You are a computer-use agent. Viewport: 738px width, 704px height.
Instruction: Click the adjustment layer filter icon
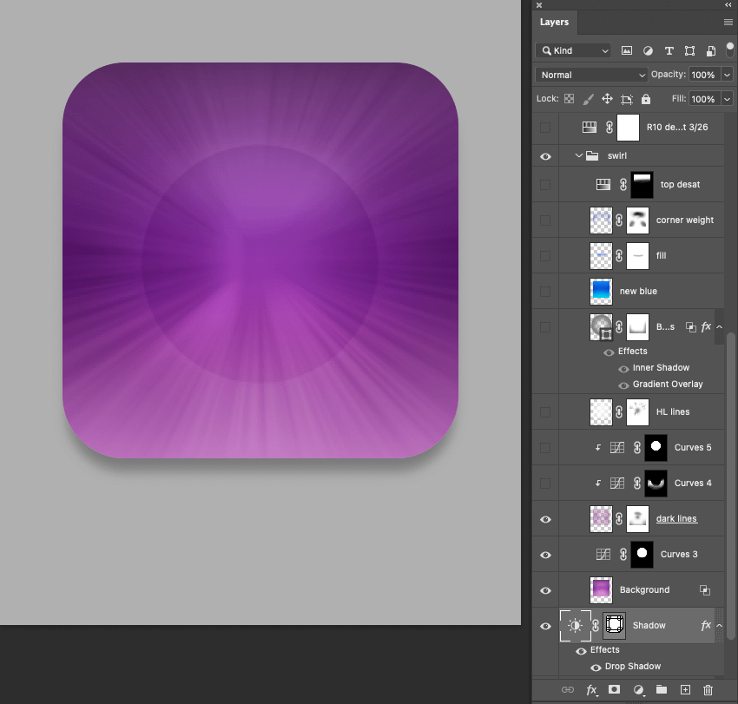pos(648,51)
